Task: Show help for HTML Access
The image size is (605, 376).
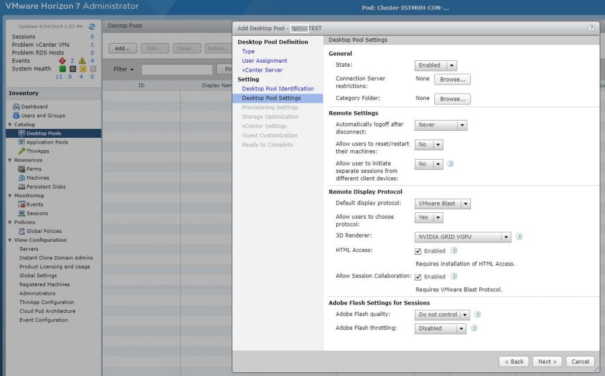Action: point(454,251)
